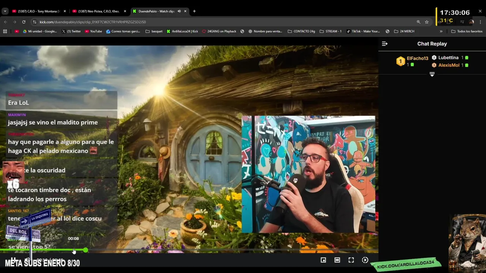Go forward in browser history
Viewport: 486px width, 273px height.
point(14,22)
